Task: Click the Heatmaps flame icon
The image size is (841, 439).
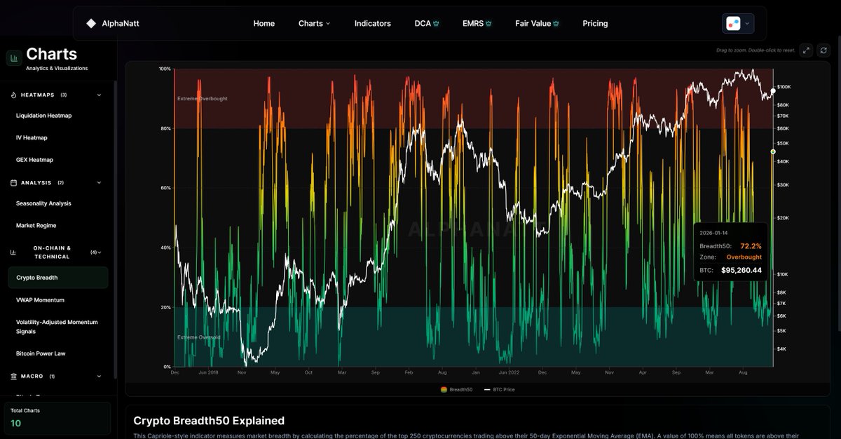Action: (x=14, y=95)
